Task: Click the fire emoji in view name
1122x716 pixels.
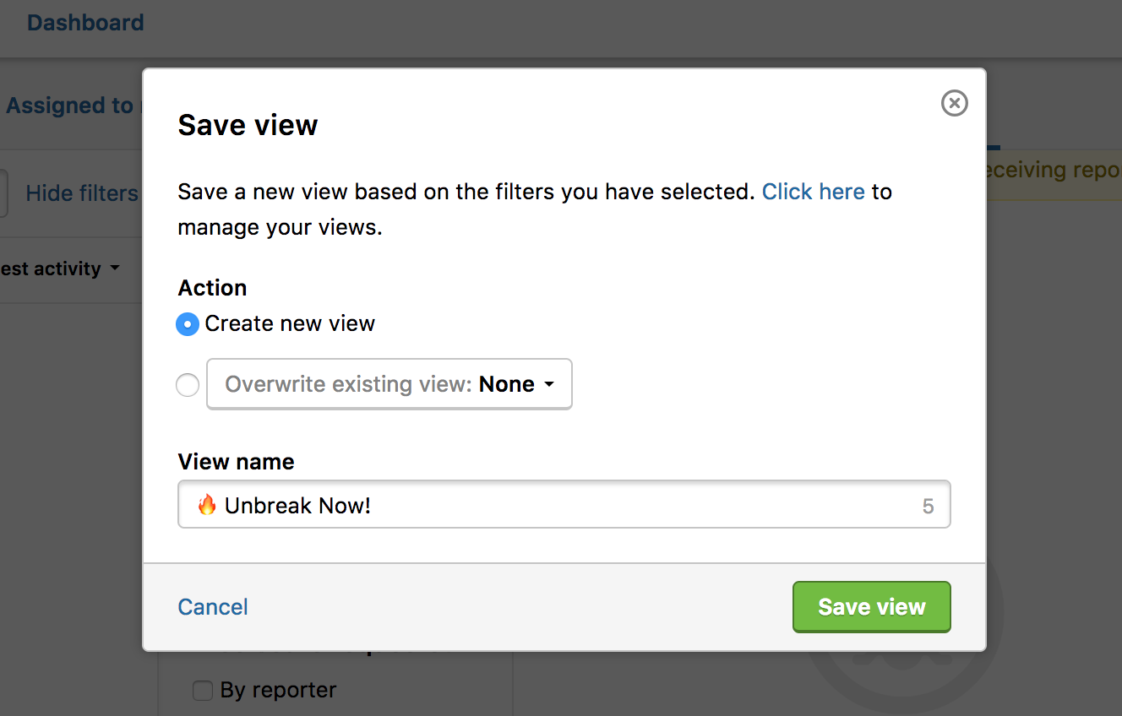Action: [x=207, y=505]
